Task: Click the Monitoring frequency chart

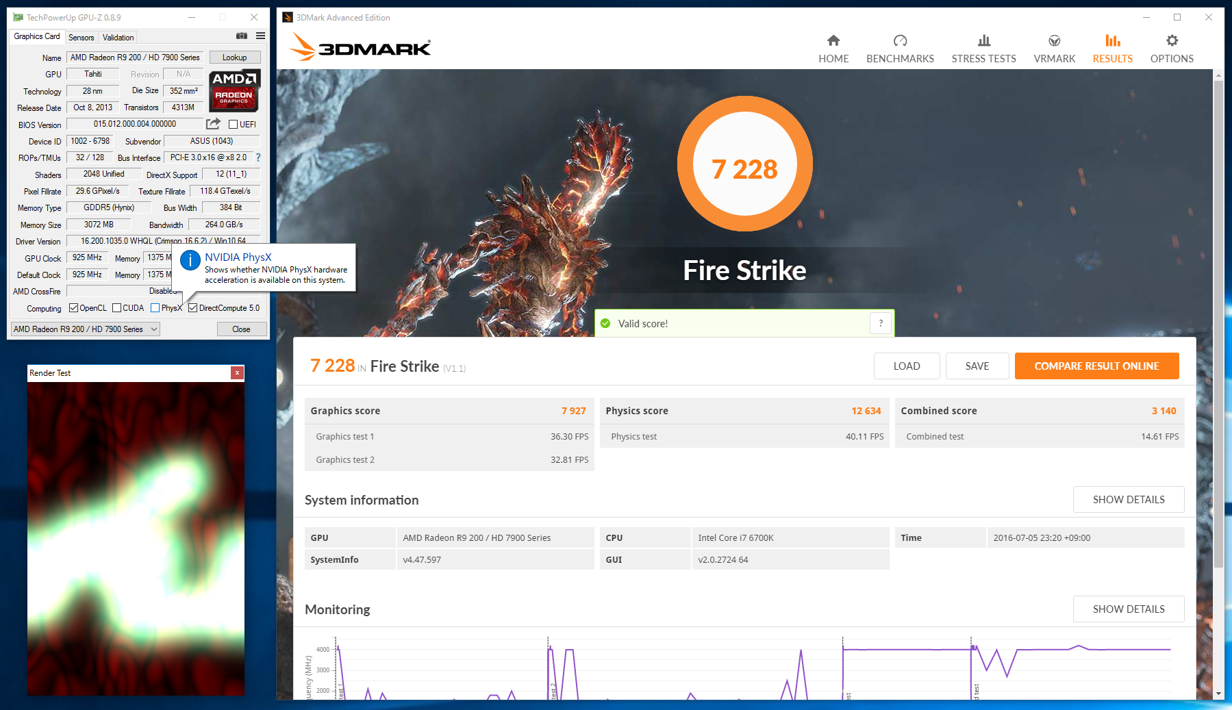Action: 744,668
